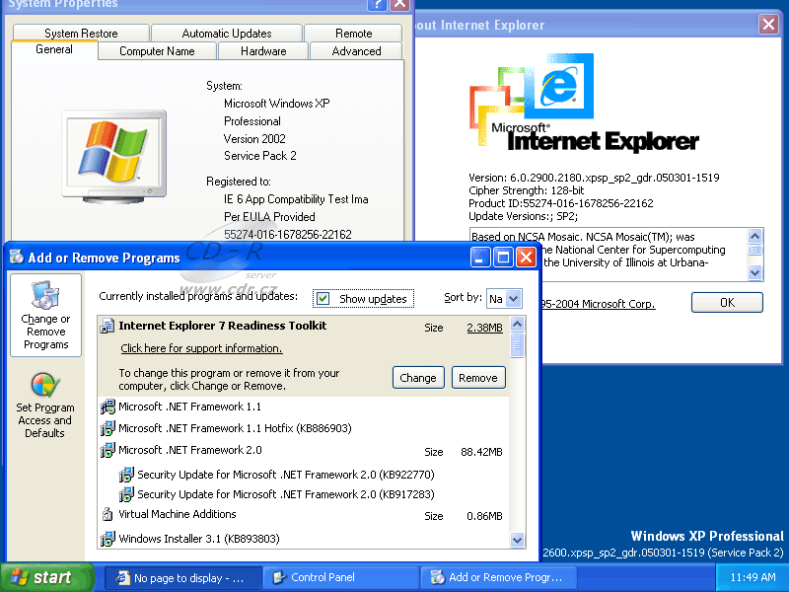Click the Change button for the Readiness Toolkit
This screenshot has width=789, height=592.
[418, 378]
